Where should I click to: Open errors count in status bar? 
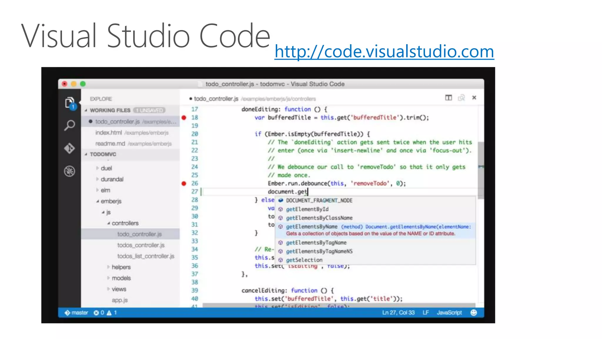99,313
